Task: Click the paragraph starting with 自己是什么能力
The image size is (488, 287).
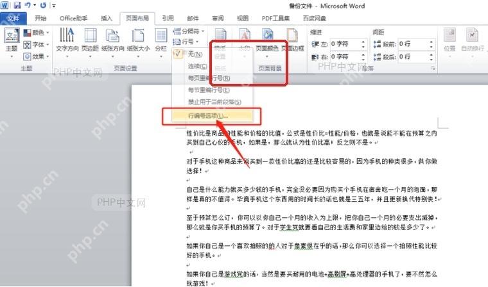Action: coord(313,194)
